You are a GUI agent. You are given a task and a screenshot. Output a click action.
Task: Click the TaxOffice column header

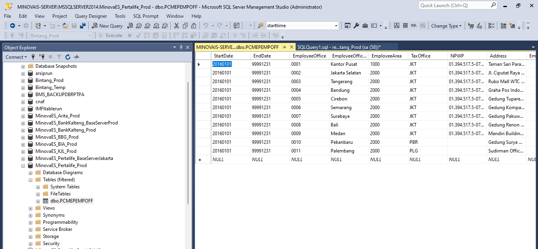(428, 56)
